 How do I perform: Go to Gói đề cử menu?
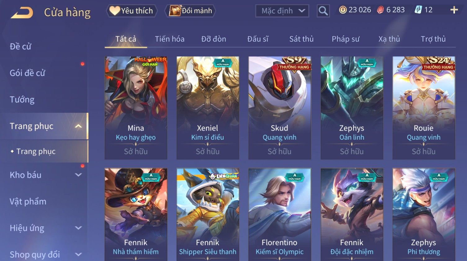click(x=27, y=73)
